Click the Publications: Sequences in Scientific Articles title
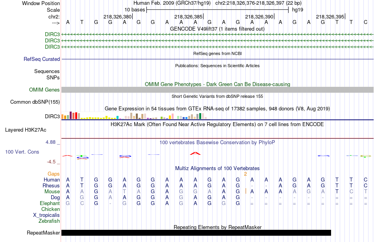 tap(217, 66)
